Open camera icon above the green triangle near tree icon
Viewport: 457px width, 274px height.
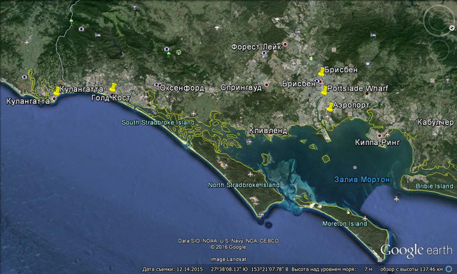tap(166, 49)
